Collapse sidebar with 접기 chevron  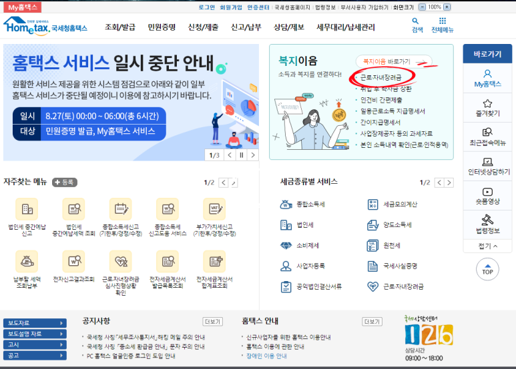coord(487,246)
